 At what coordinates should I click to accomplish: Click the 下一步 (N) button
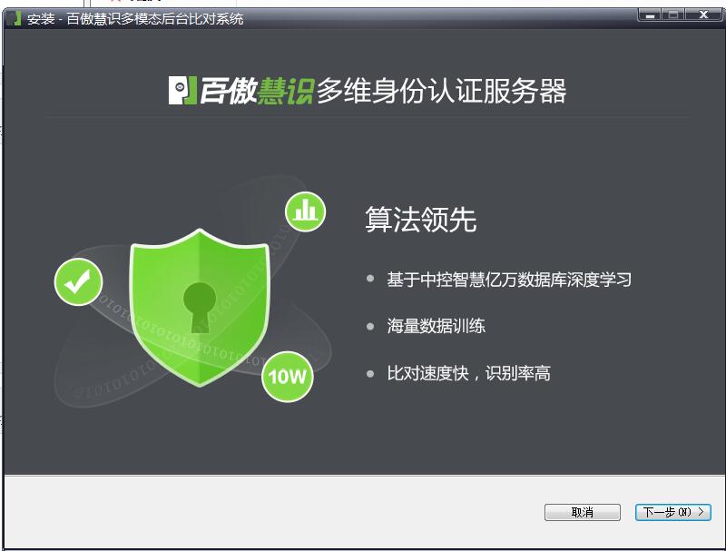(x=672, y=512)
